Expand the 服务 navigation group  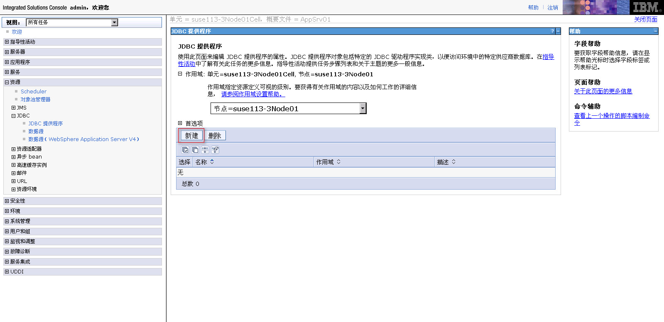(7, 72)
